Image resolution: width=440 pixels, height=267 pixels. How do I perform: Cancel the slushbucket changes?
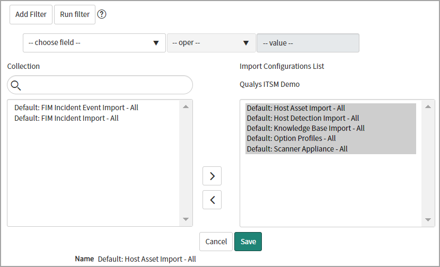click(x=216, y=242)
